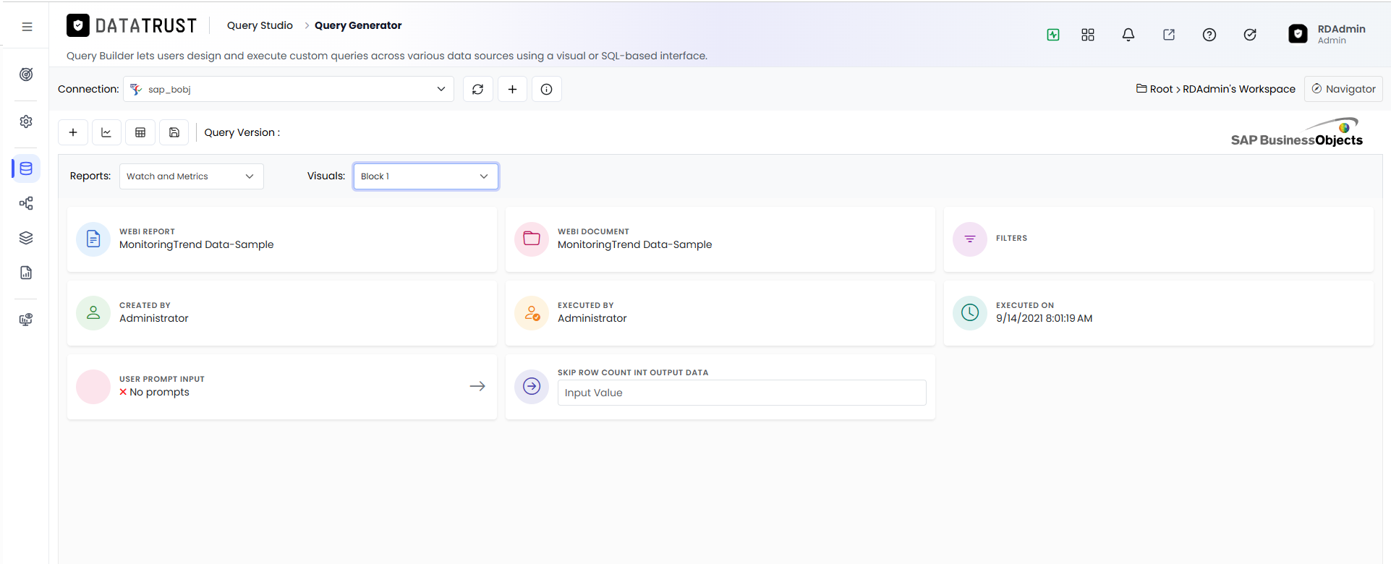Open the hamburger menu

(27, 27)
